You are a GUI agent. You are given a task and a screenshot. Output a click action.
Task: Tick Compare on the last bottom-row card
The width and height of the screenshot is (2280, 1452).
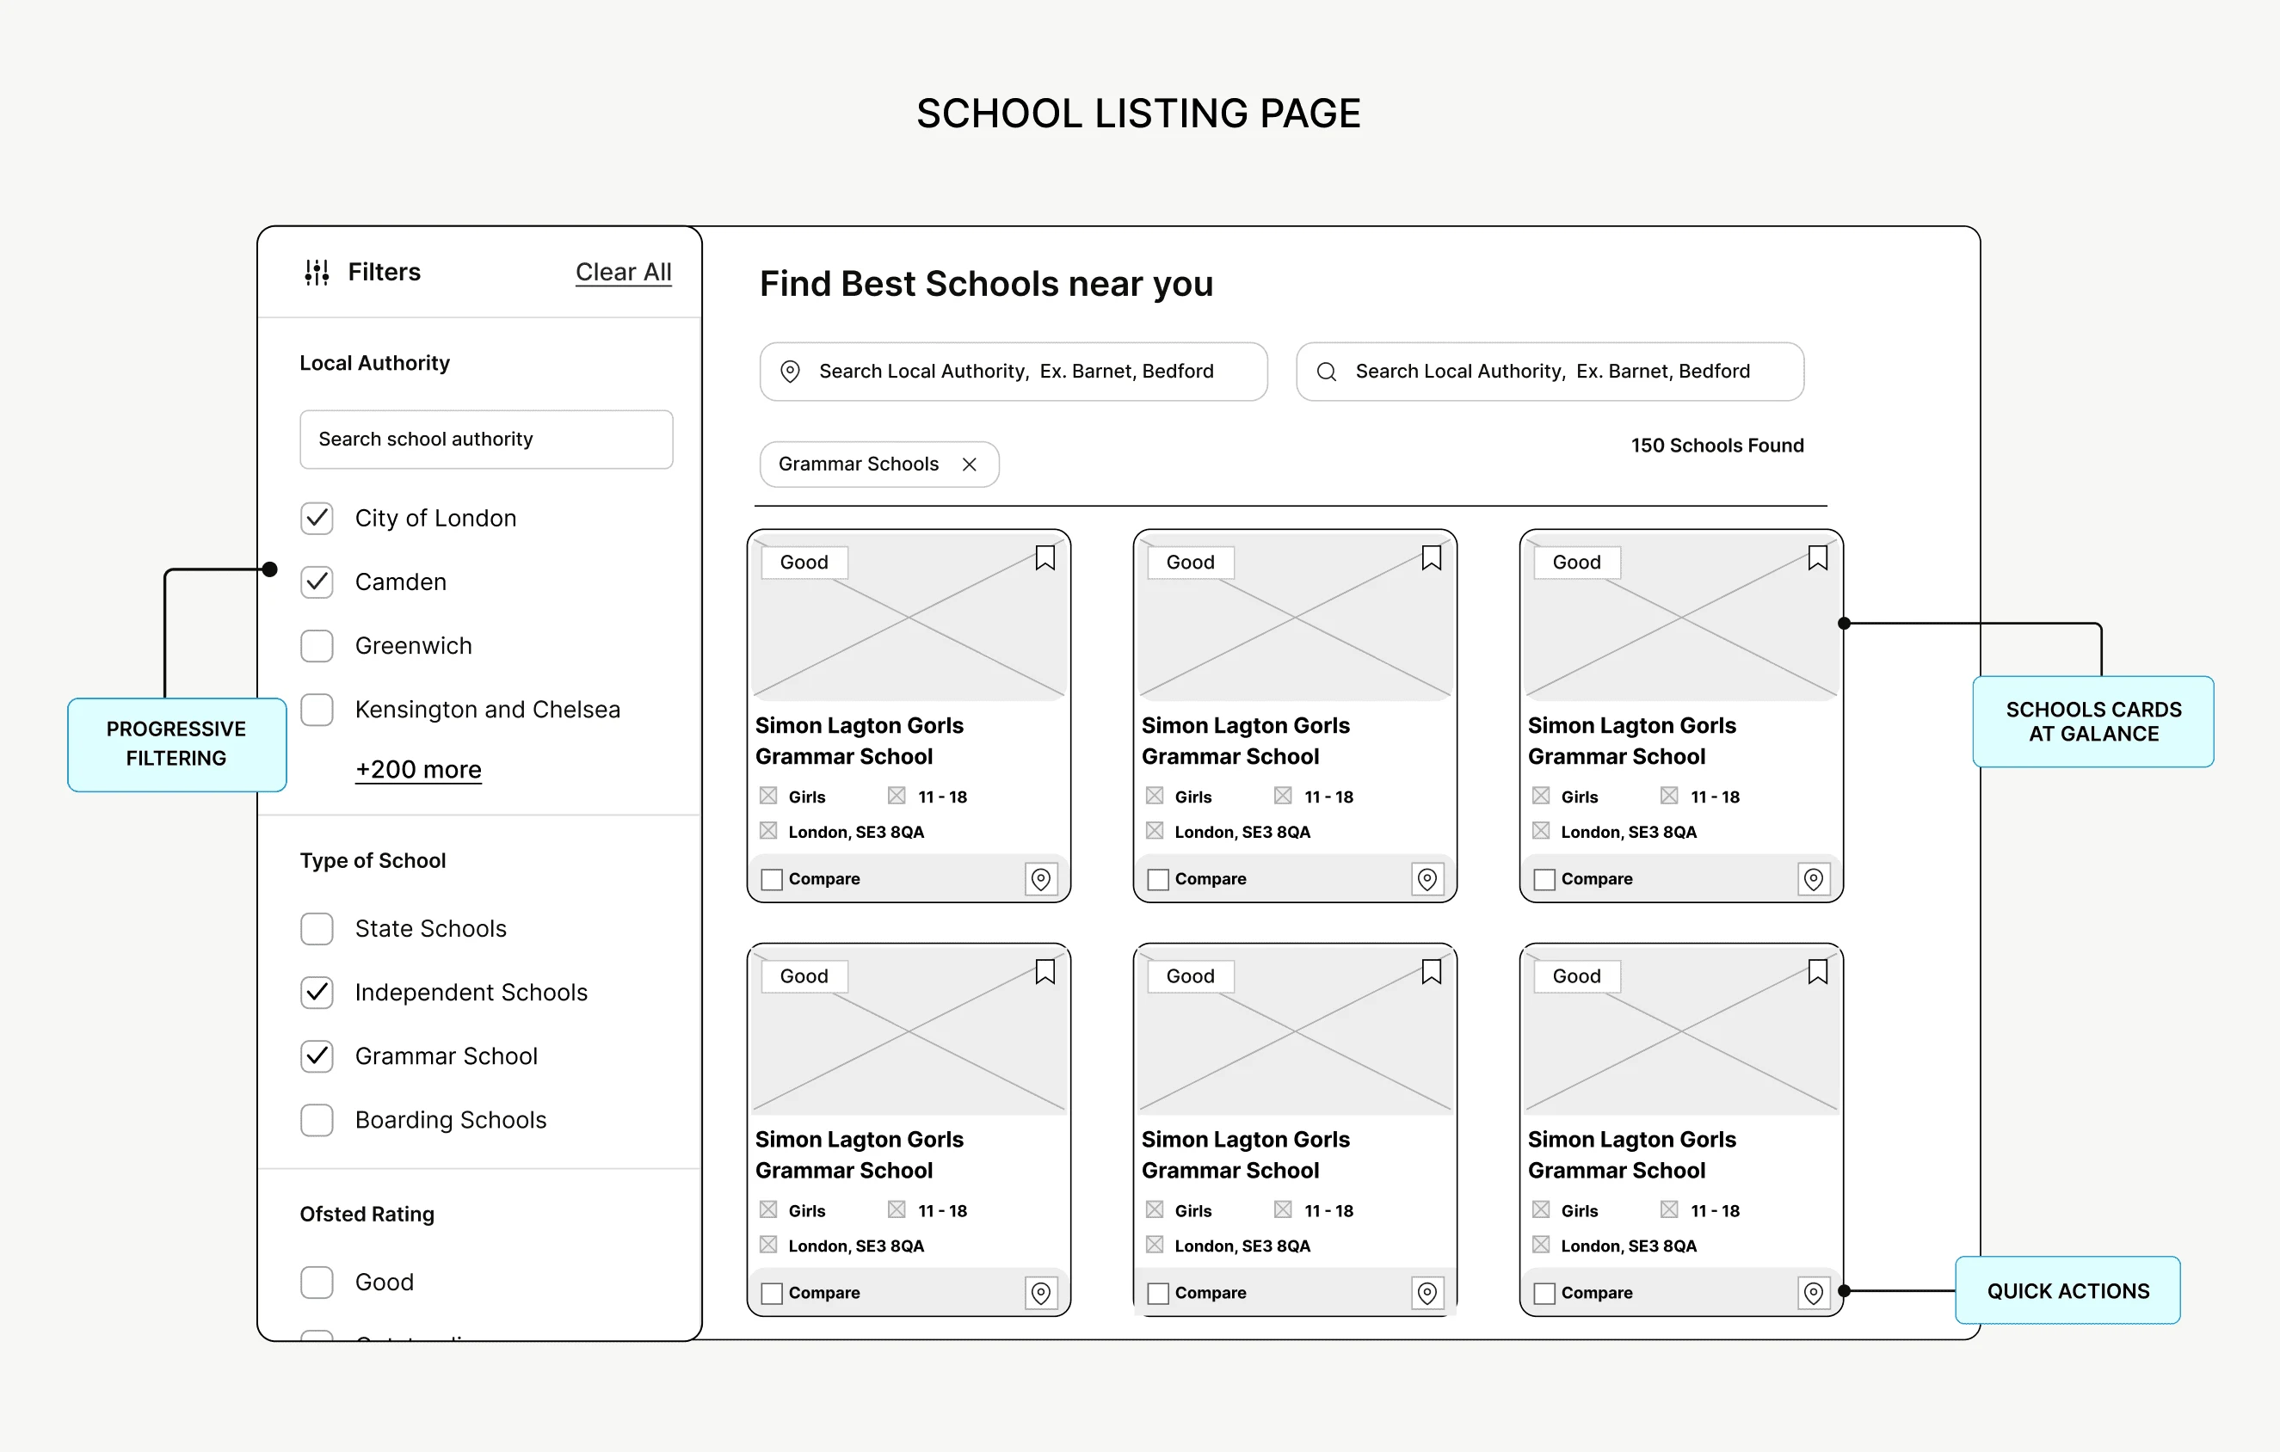click(x=1544, y=1293)
